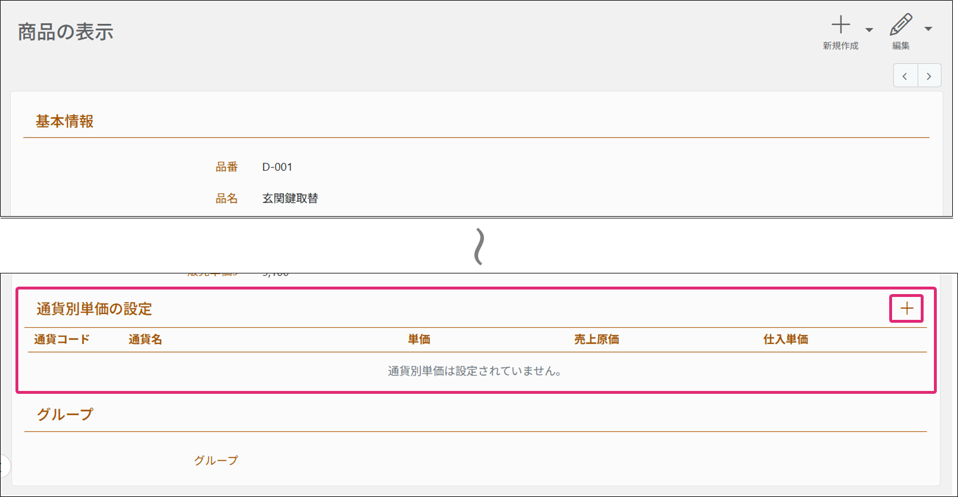Click the 品番 field label
958x497 pixels.
click(226, 167)
